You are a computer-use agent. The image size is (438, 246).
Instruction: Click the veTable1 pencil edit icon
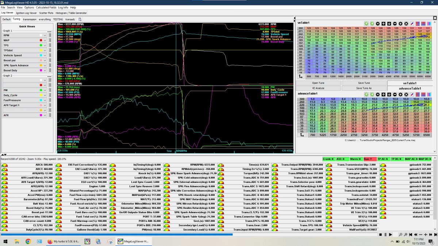[x=412, y=23]
